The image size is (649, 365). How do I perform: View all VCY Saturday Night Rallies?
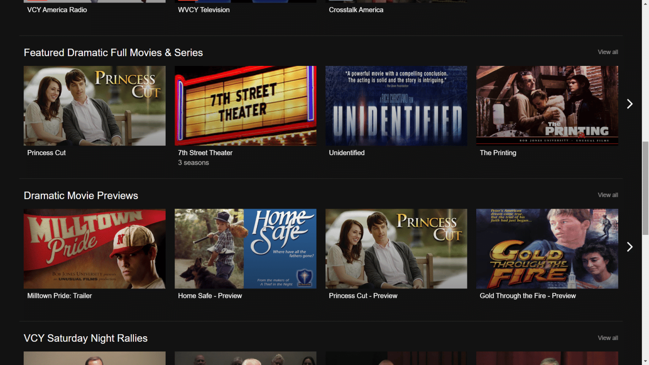coord(608,338)
